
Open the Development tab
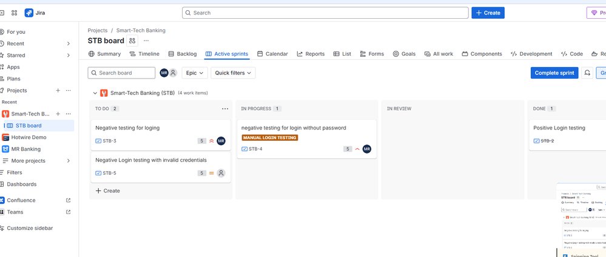click(531, 54)
